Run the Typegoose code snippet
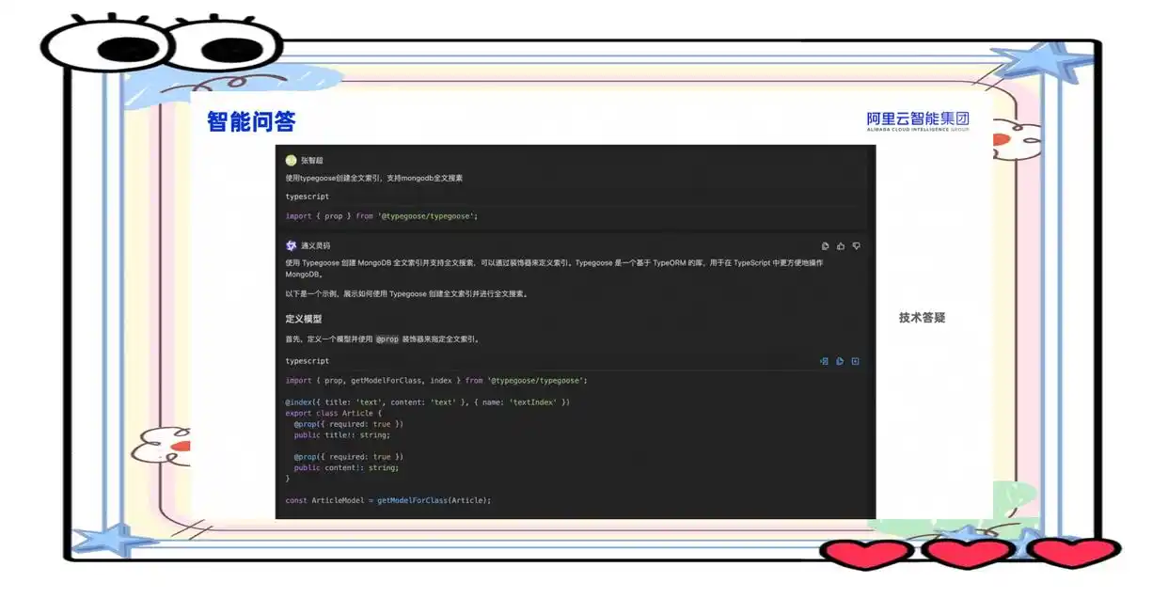The width and height of the screenshot is (1168, 598). click(839, 361)
